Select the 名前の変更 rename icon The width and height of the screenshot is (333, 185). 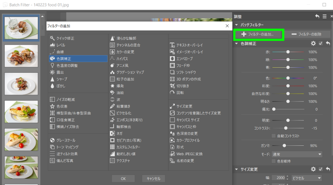click(x=172, y=161)
